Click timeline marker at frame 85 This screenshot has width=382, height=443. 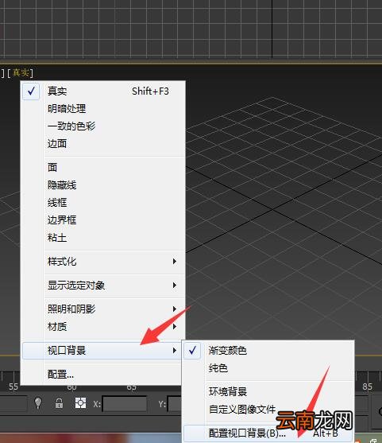pyautogui.click(x=367, y=387)
